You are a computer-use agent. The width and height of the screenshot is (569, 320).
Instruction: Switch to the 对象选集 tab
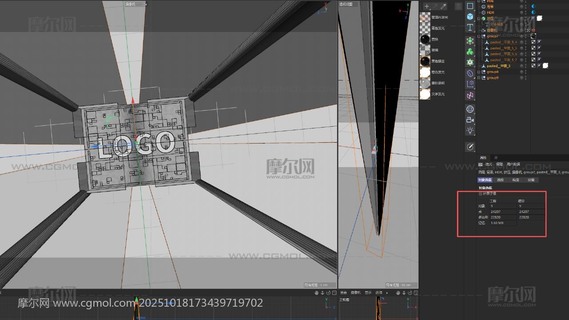[x=485, y=180]
